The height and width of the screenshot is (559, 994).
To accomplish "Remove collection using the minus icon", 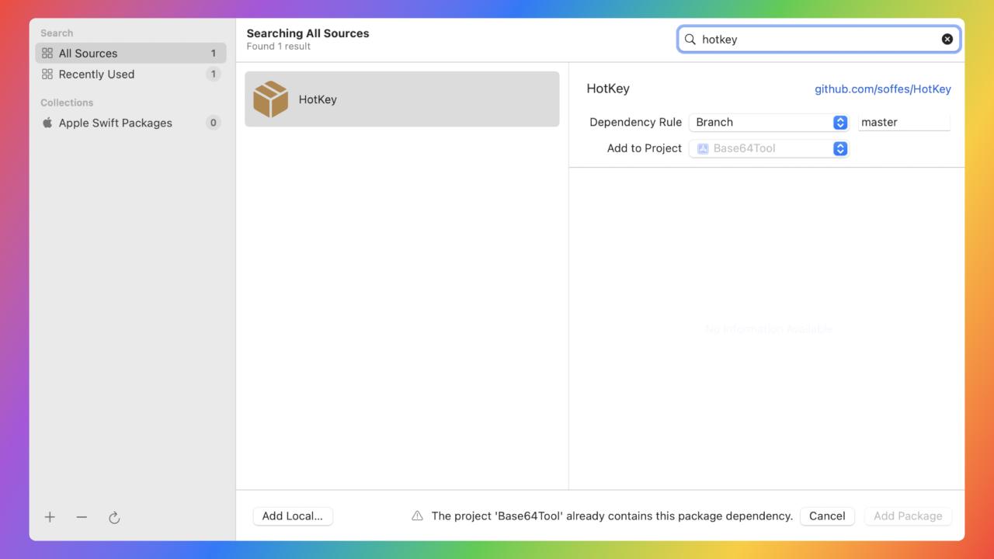I will click(x=82, y=517).
